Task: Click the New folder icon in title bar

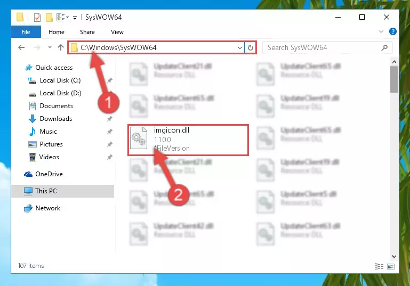Action: pyautogui.click(x=49, y=18)
